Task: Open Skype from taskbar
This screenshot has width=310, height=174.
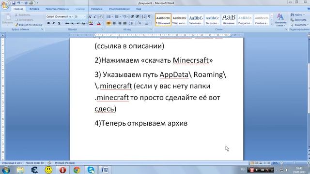Action: click(91, 170)
